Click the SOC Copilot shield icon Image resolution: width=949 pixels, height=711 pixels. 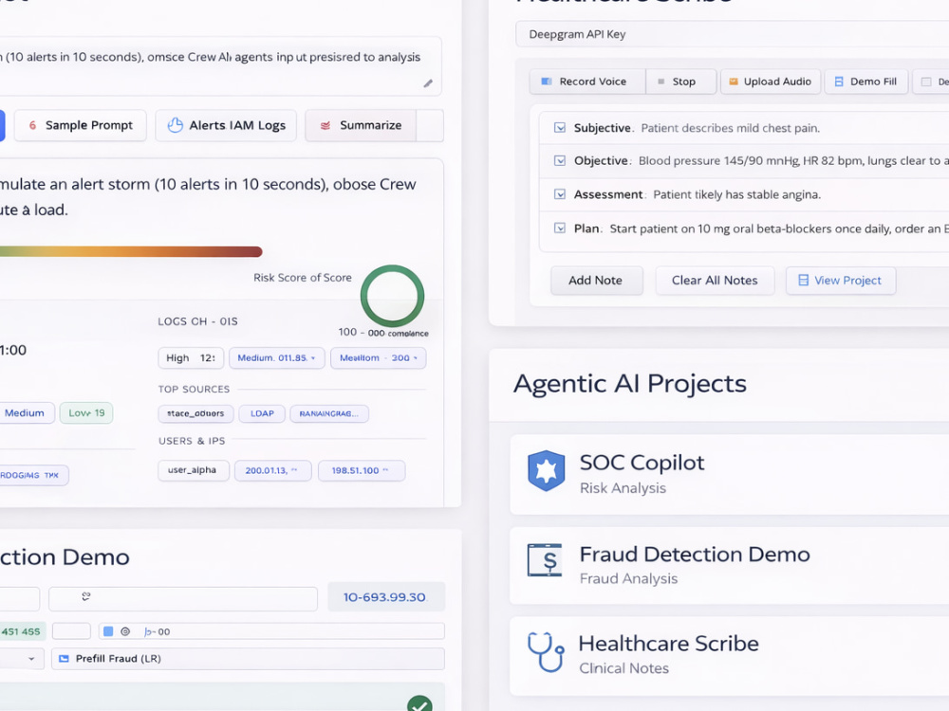coord(546,470)
